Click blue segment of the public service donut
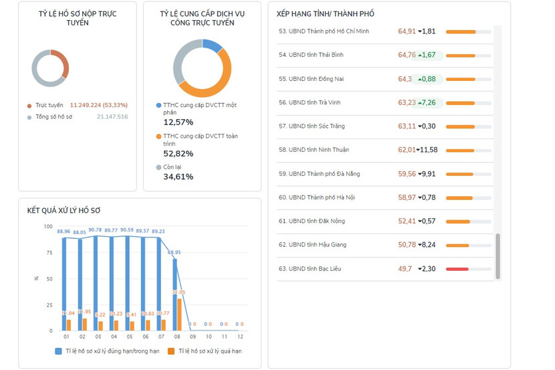 (x=213, y=45)
